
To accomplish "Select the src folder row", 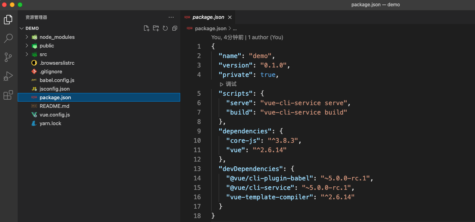I will coord(99,54).
